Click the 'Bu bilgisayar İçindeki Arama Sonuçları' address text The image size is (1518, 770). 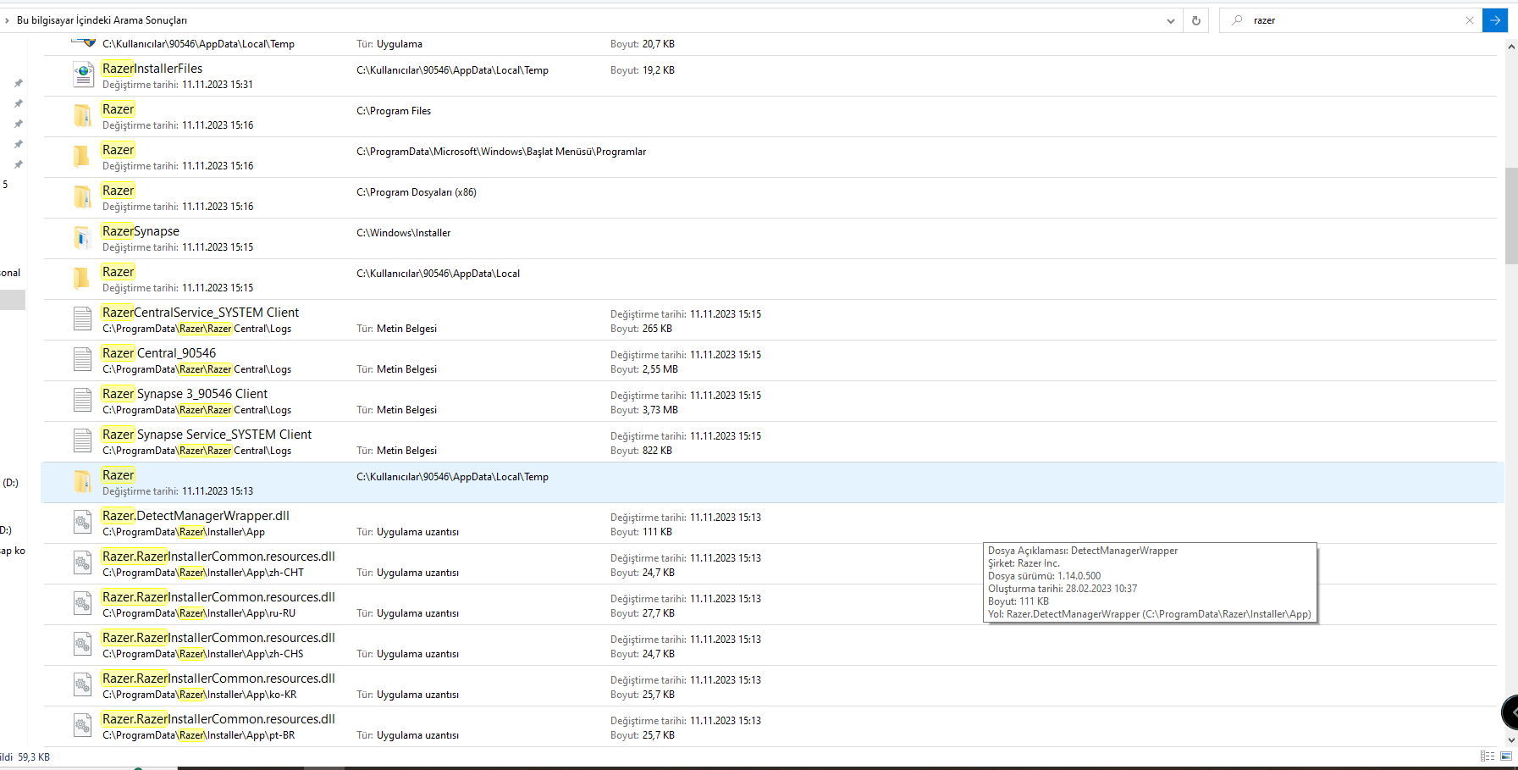click(x=102, y=20)
